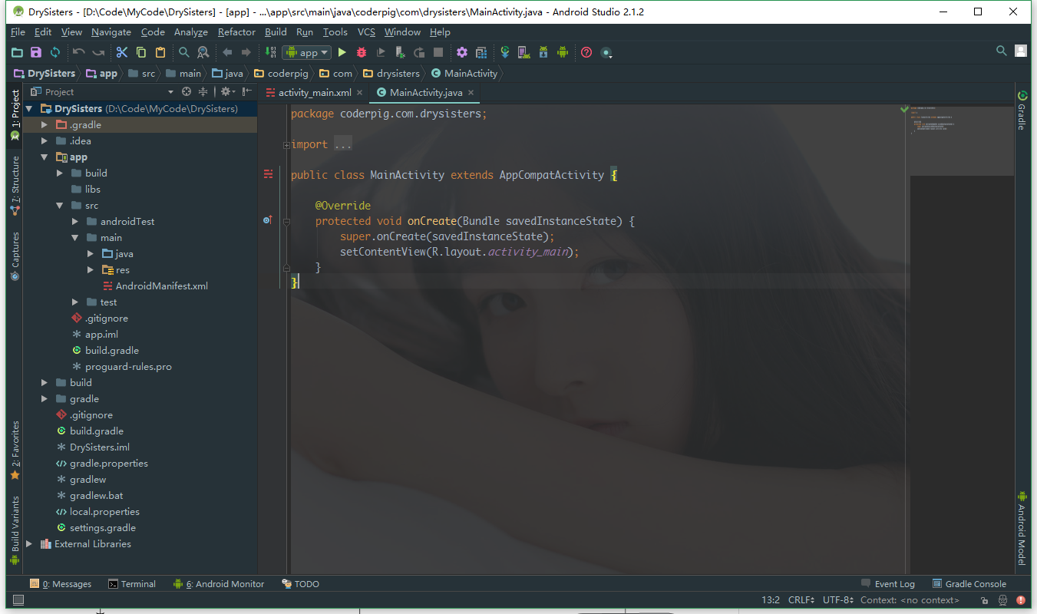This screenshot has height=614, width=1037.
Task: Collapse the src folder tree node
Action: (x=60, y=206)
